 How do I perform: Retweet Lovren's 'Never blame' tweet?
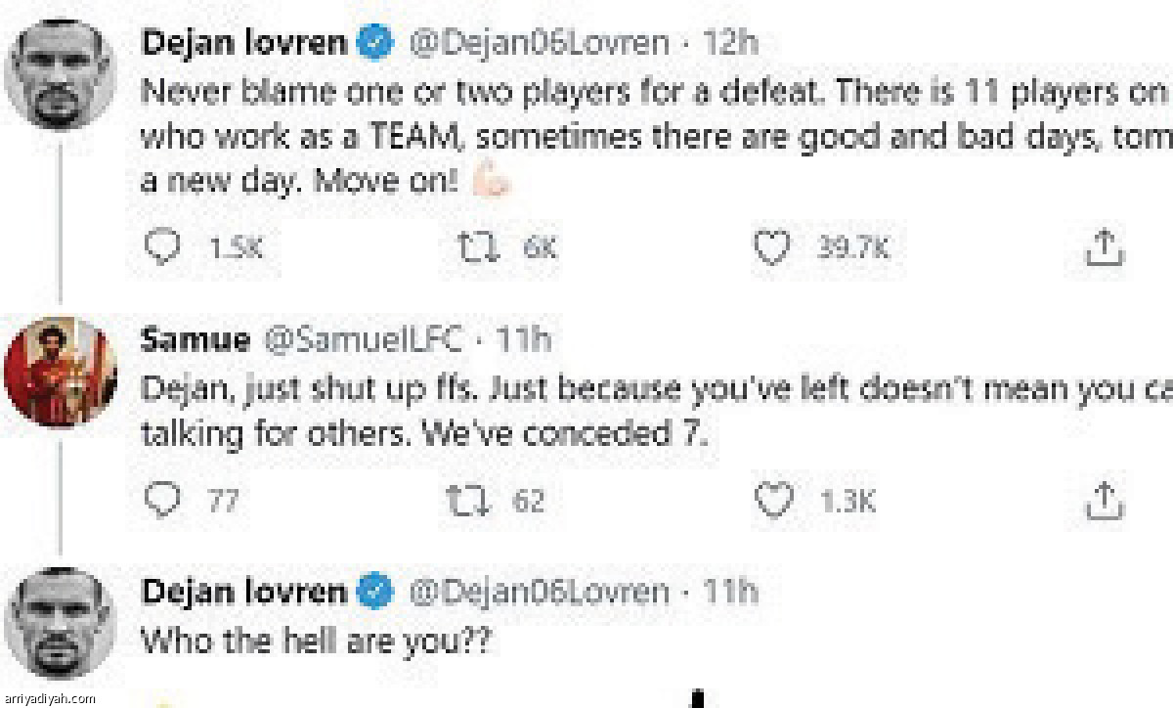[479, 248]
